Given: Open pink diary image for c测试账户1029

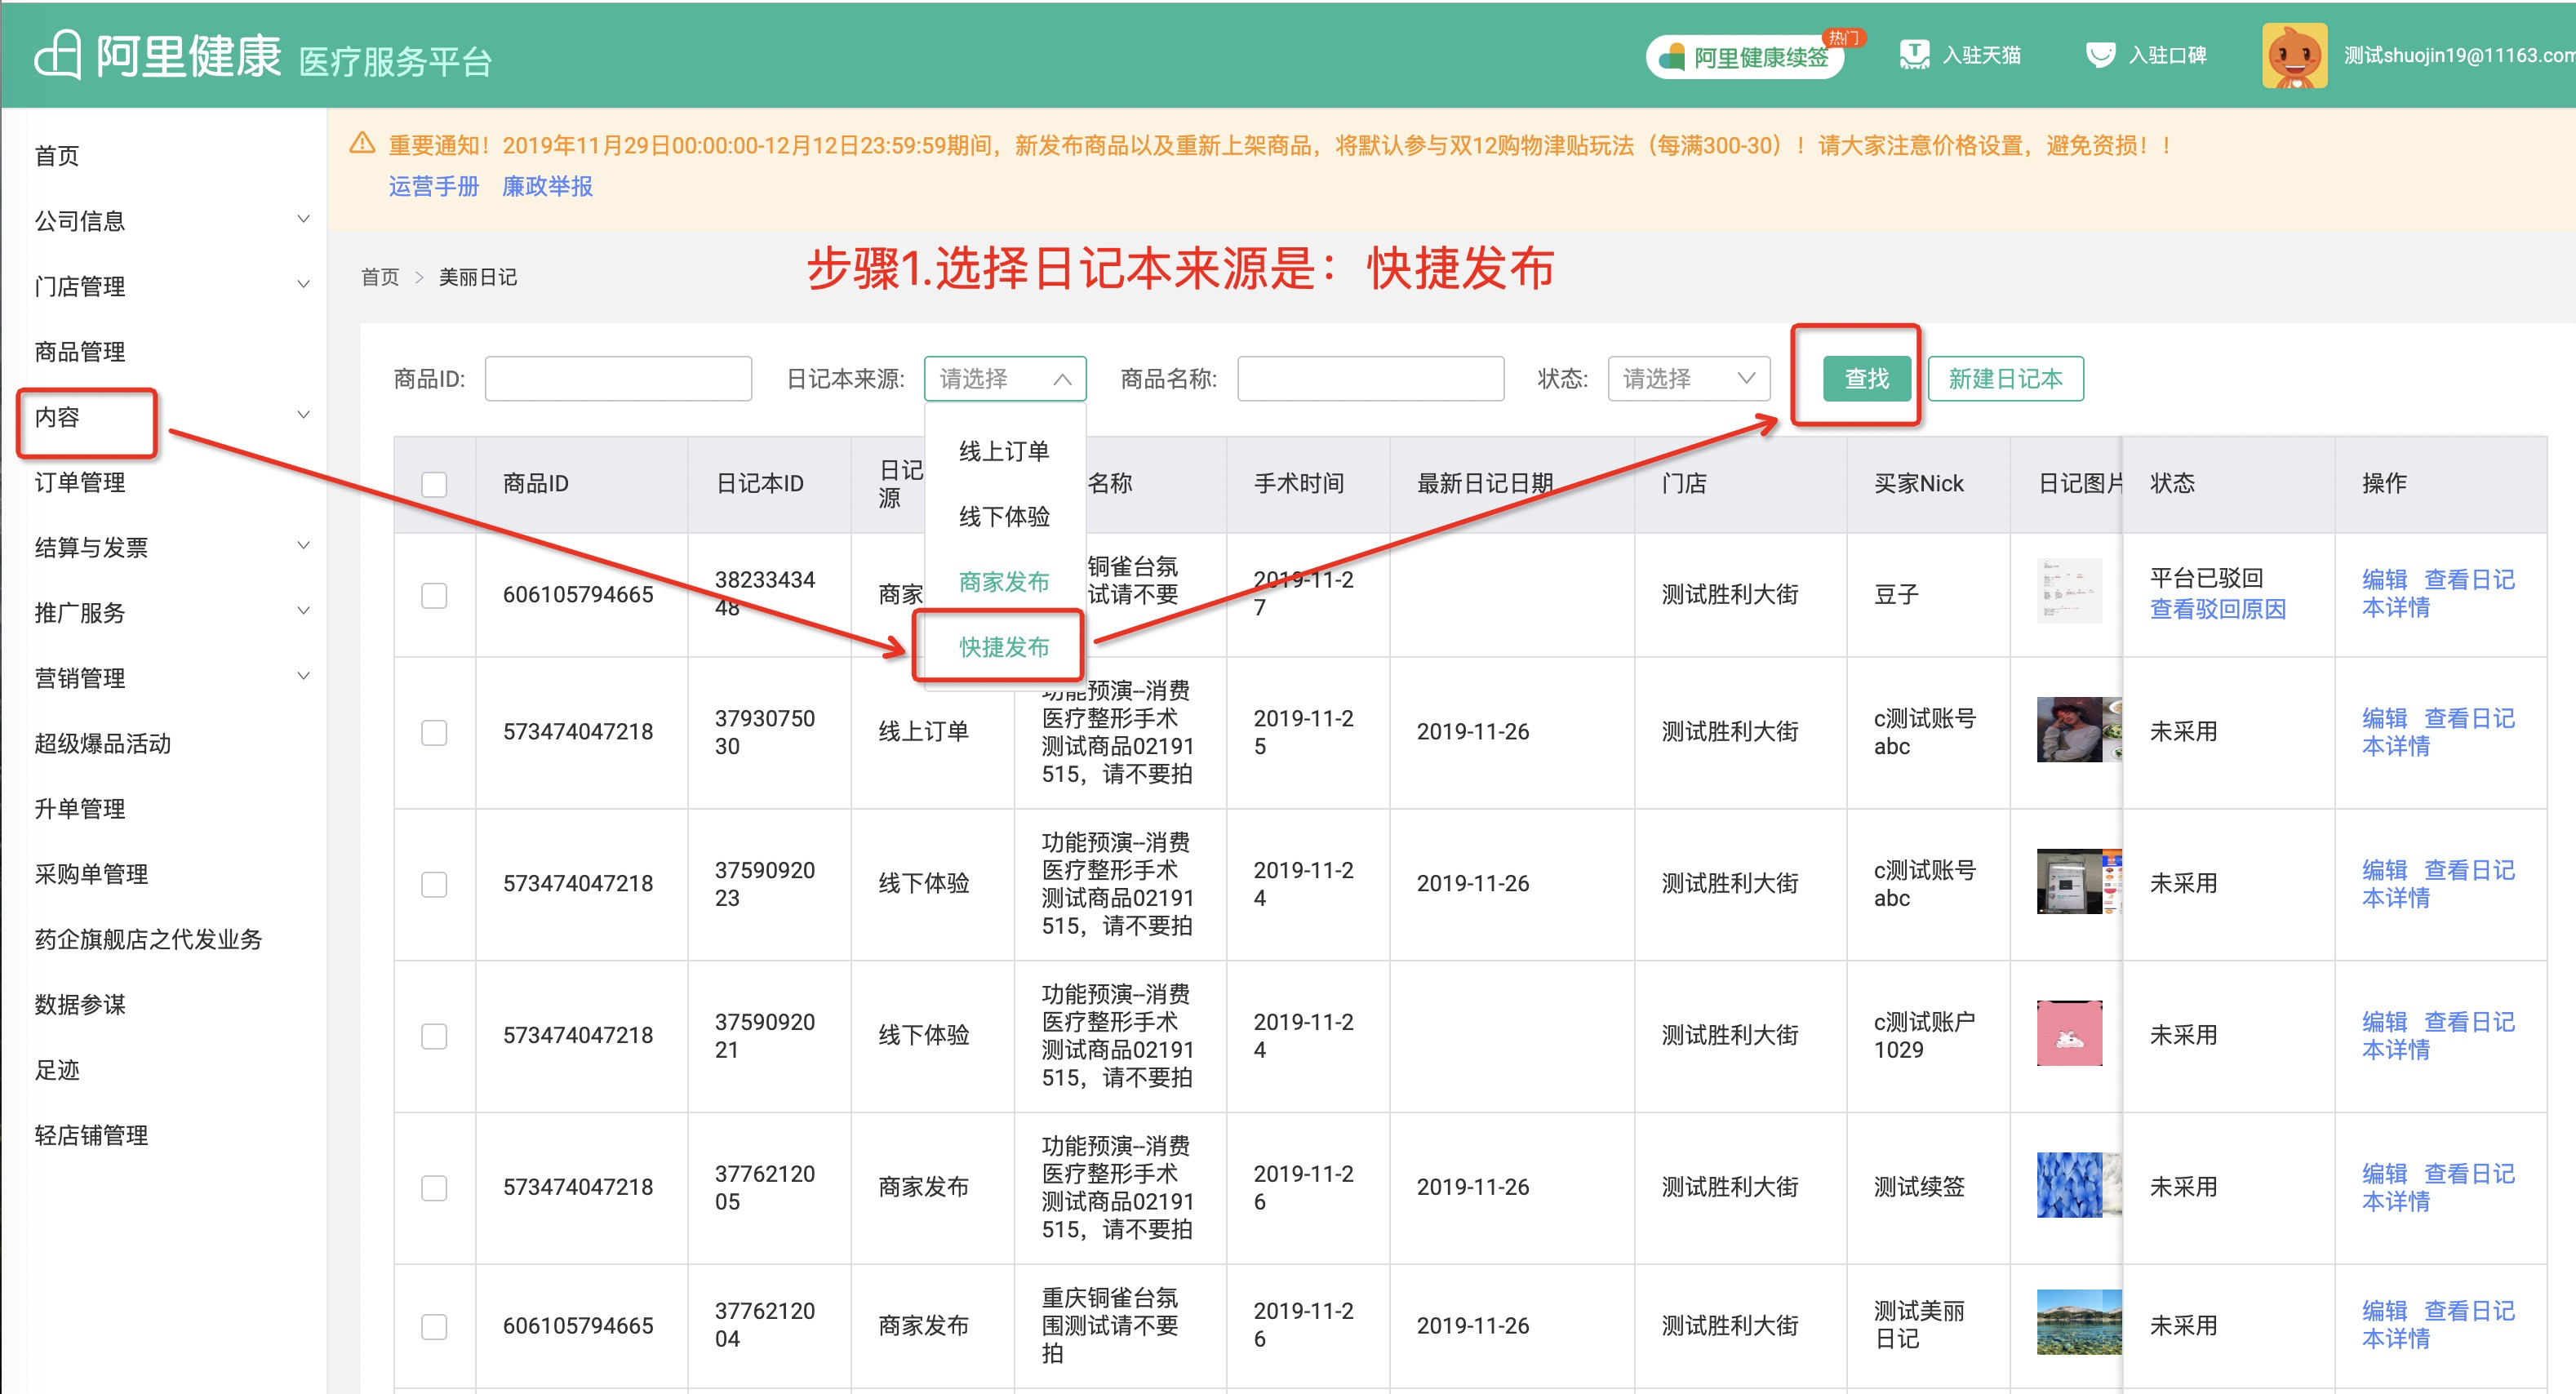Looking at the screenshot, I should (2069, 1033).
